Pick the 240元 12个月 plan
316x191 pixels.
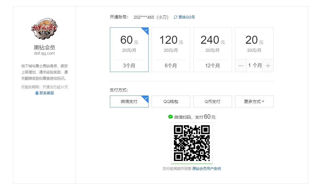pyautogui.click(x=212, y=50)
